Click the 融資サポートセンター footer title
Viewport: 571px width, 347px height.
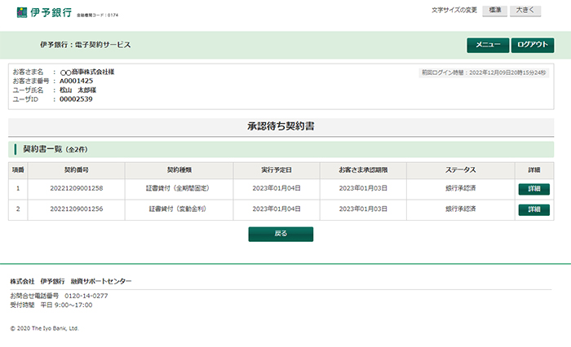pos(101,282)
